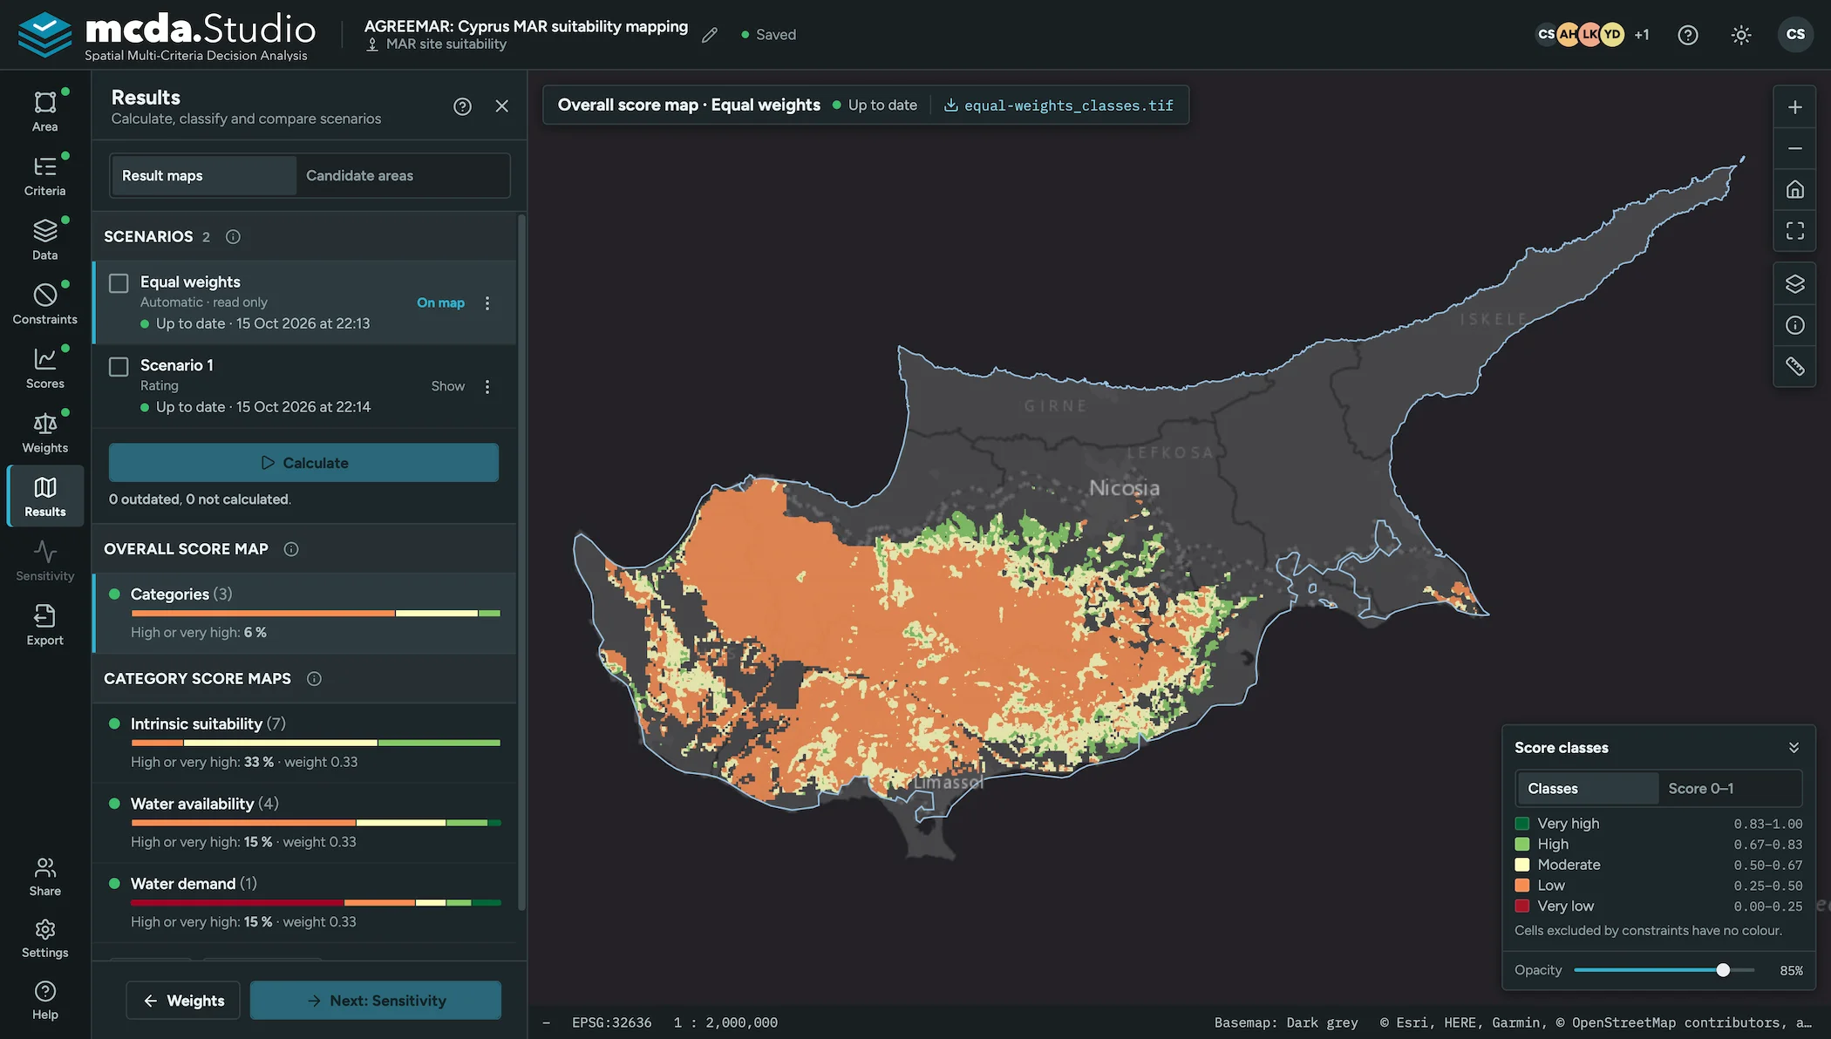The height and width of the screenshot is (1039, 1831).
Task: Adjust the Opacity slider handle
Action: point(1723,970)
